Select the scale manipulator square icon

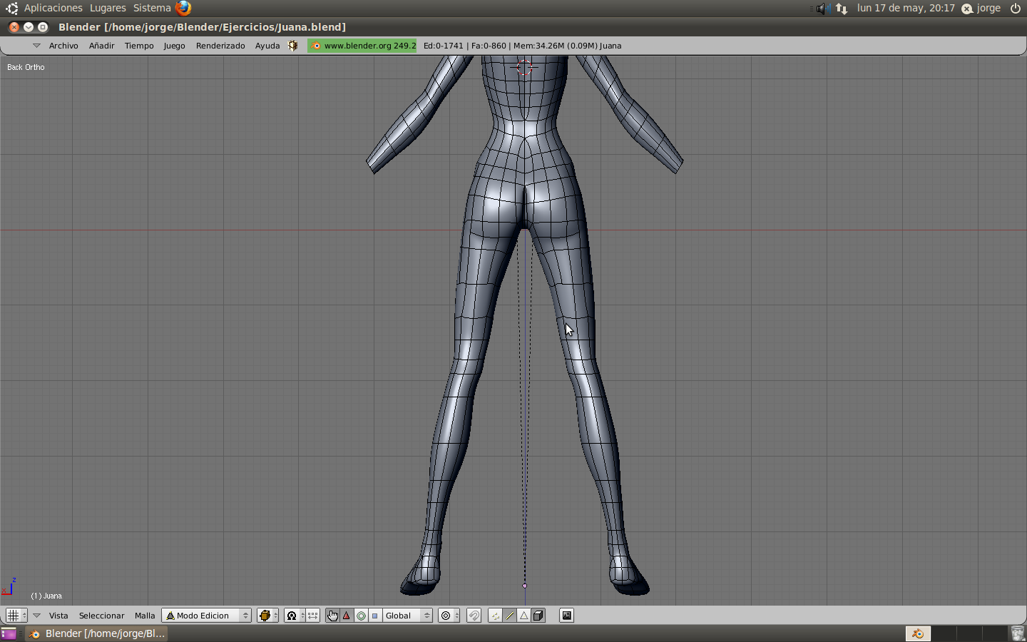[374, 616]
